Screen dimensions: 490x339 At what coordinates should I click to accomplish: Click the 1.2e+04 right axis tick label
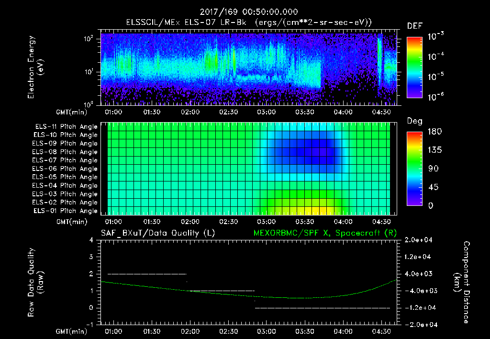418,257
